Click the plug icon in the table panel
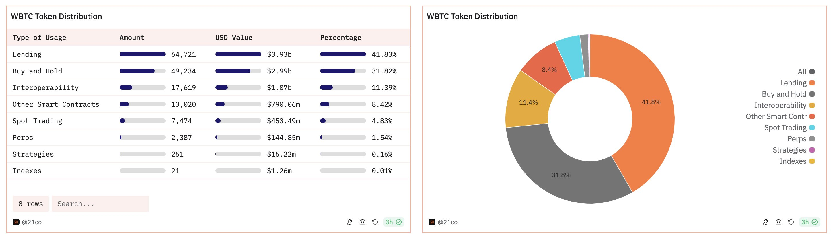833x238 pixels. pyautogui.click(x=350, y=222)
